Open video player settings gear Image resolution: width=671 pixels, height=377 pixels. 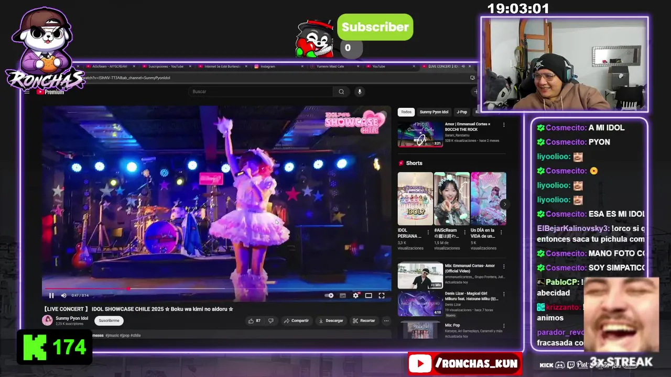click(356, 295)
